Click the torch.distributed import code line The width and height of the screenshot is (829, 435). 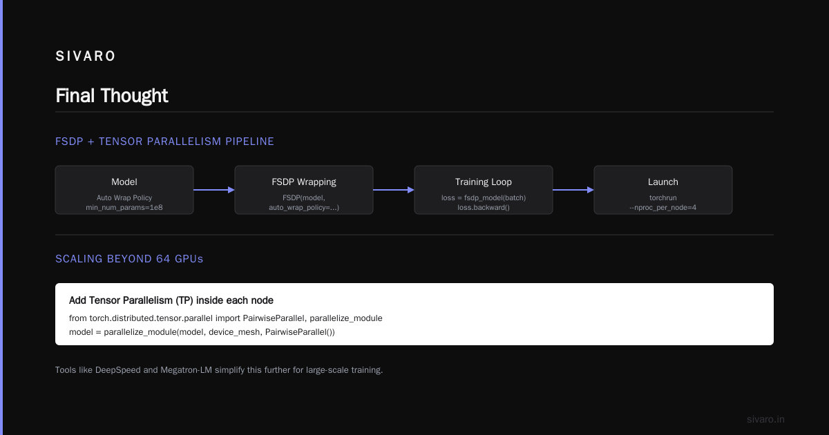[226, 318]
